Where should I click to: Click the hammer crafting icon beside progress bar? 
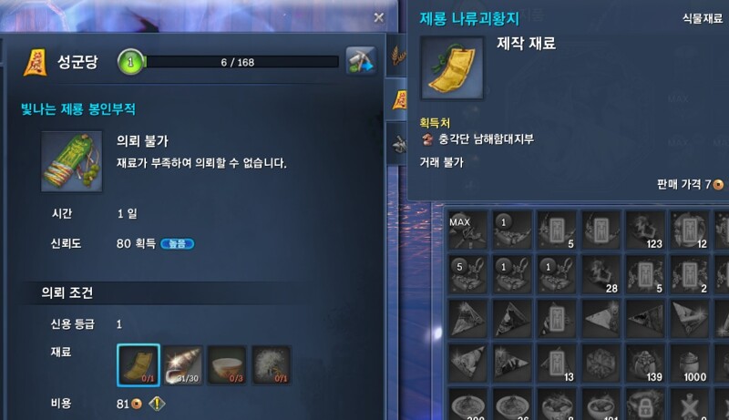pos(361,61)
